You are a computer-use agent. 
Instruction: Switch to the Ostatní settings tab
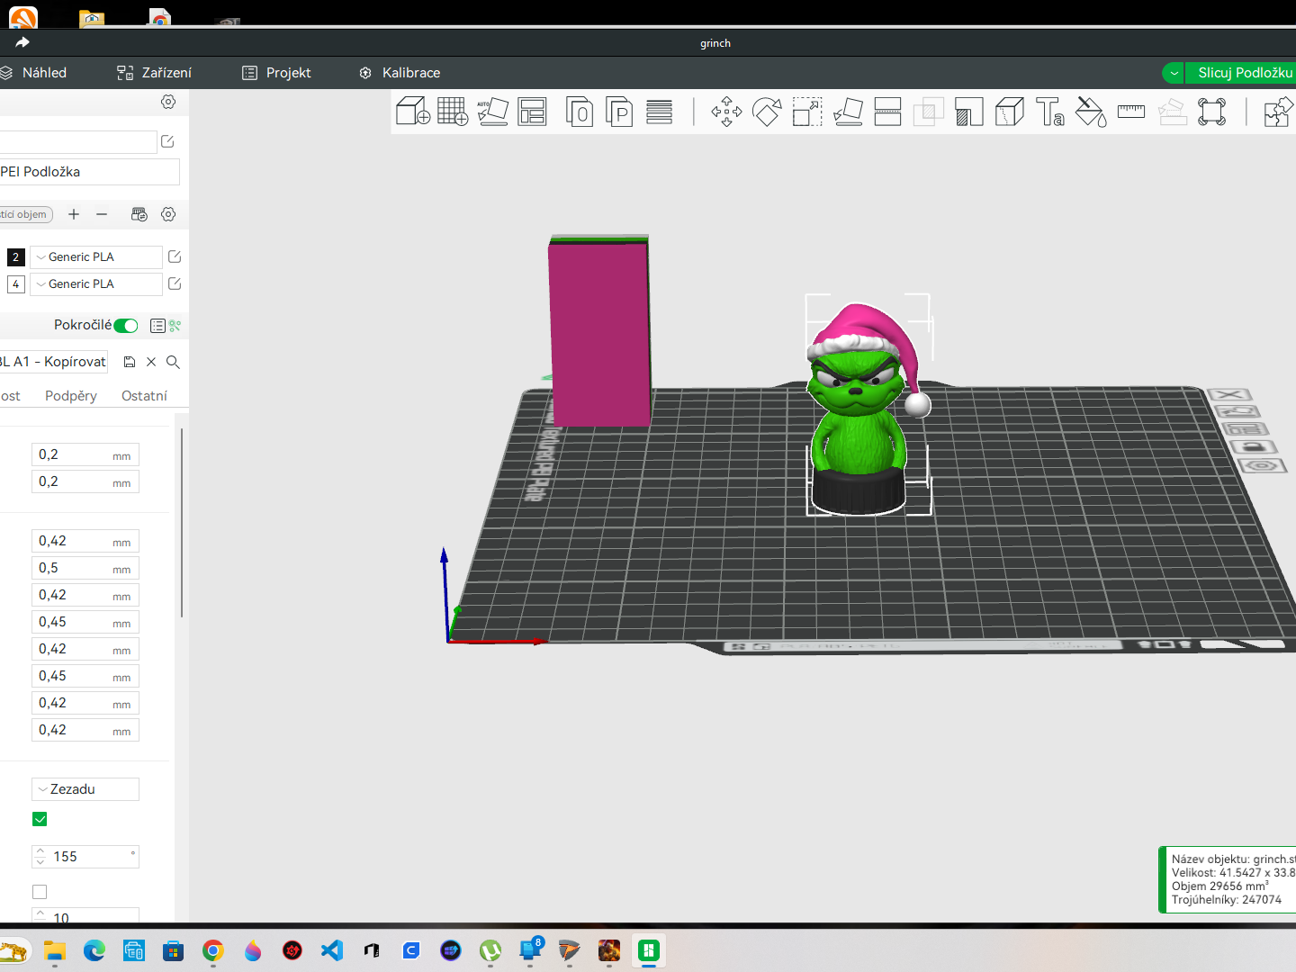pos(144,396)
